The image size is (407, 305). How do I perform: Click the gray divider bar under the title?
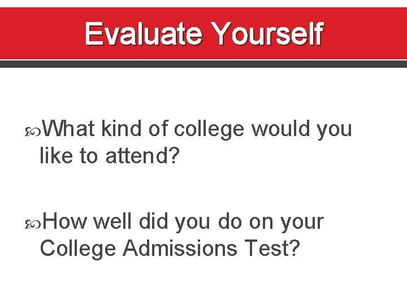tap(203, 64)
